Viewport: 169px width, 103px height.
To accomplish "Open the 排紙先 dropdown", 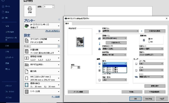I will coord(151,55).
